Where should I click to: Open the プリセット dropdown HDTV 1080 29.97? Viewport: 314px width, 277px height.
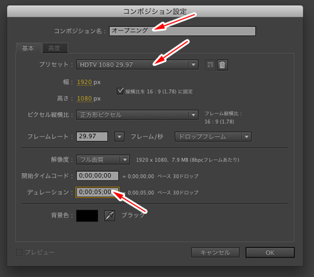click(137, 65)
